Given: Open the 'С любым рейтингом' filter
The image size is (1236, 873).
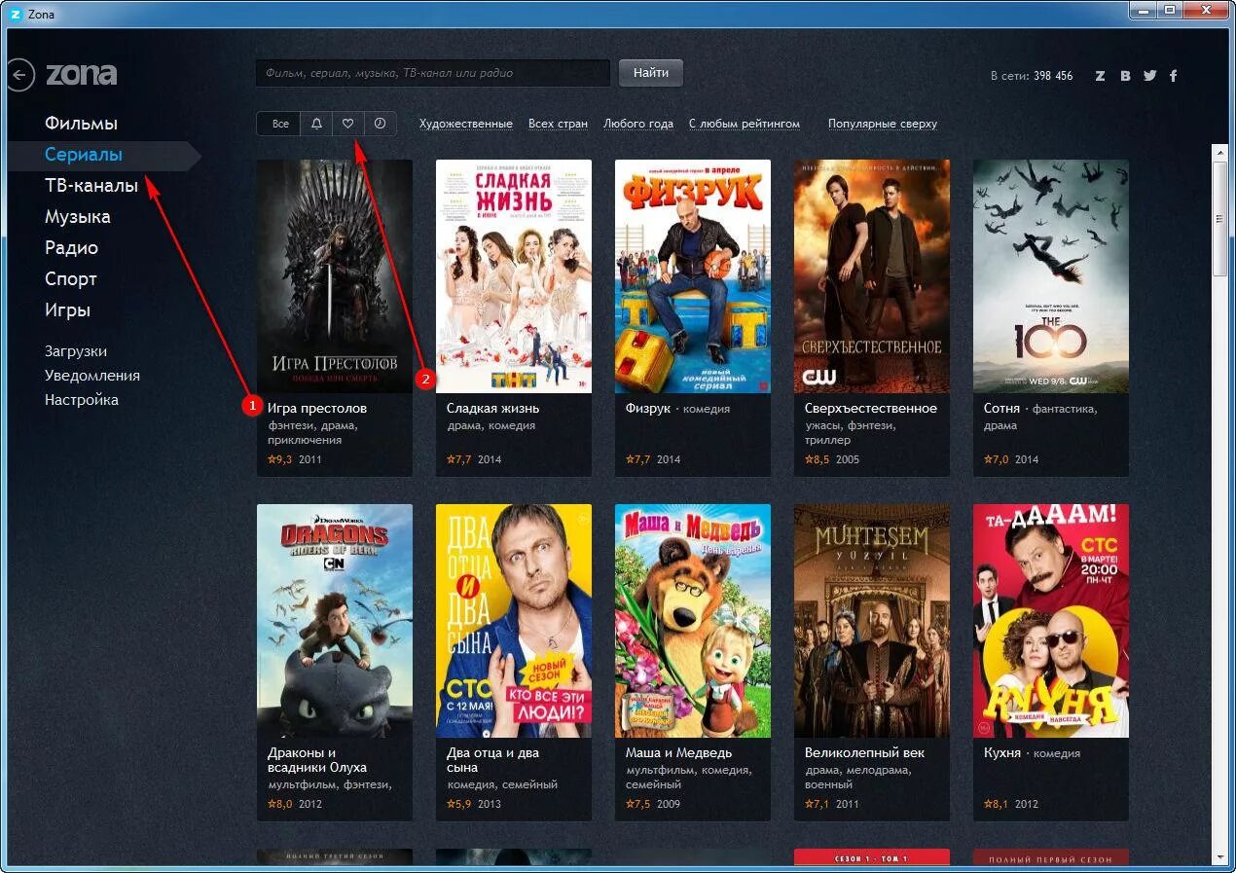Looking at the screenshot, I should click(x=745, y=124).
